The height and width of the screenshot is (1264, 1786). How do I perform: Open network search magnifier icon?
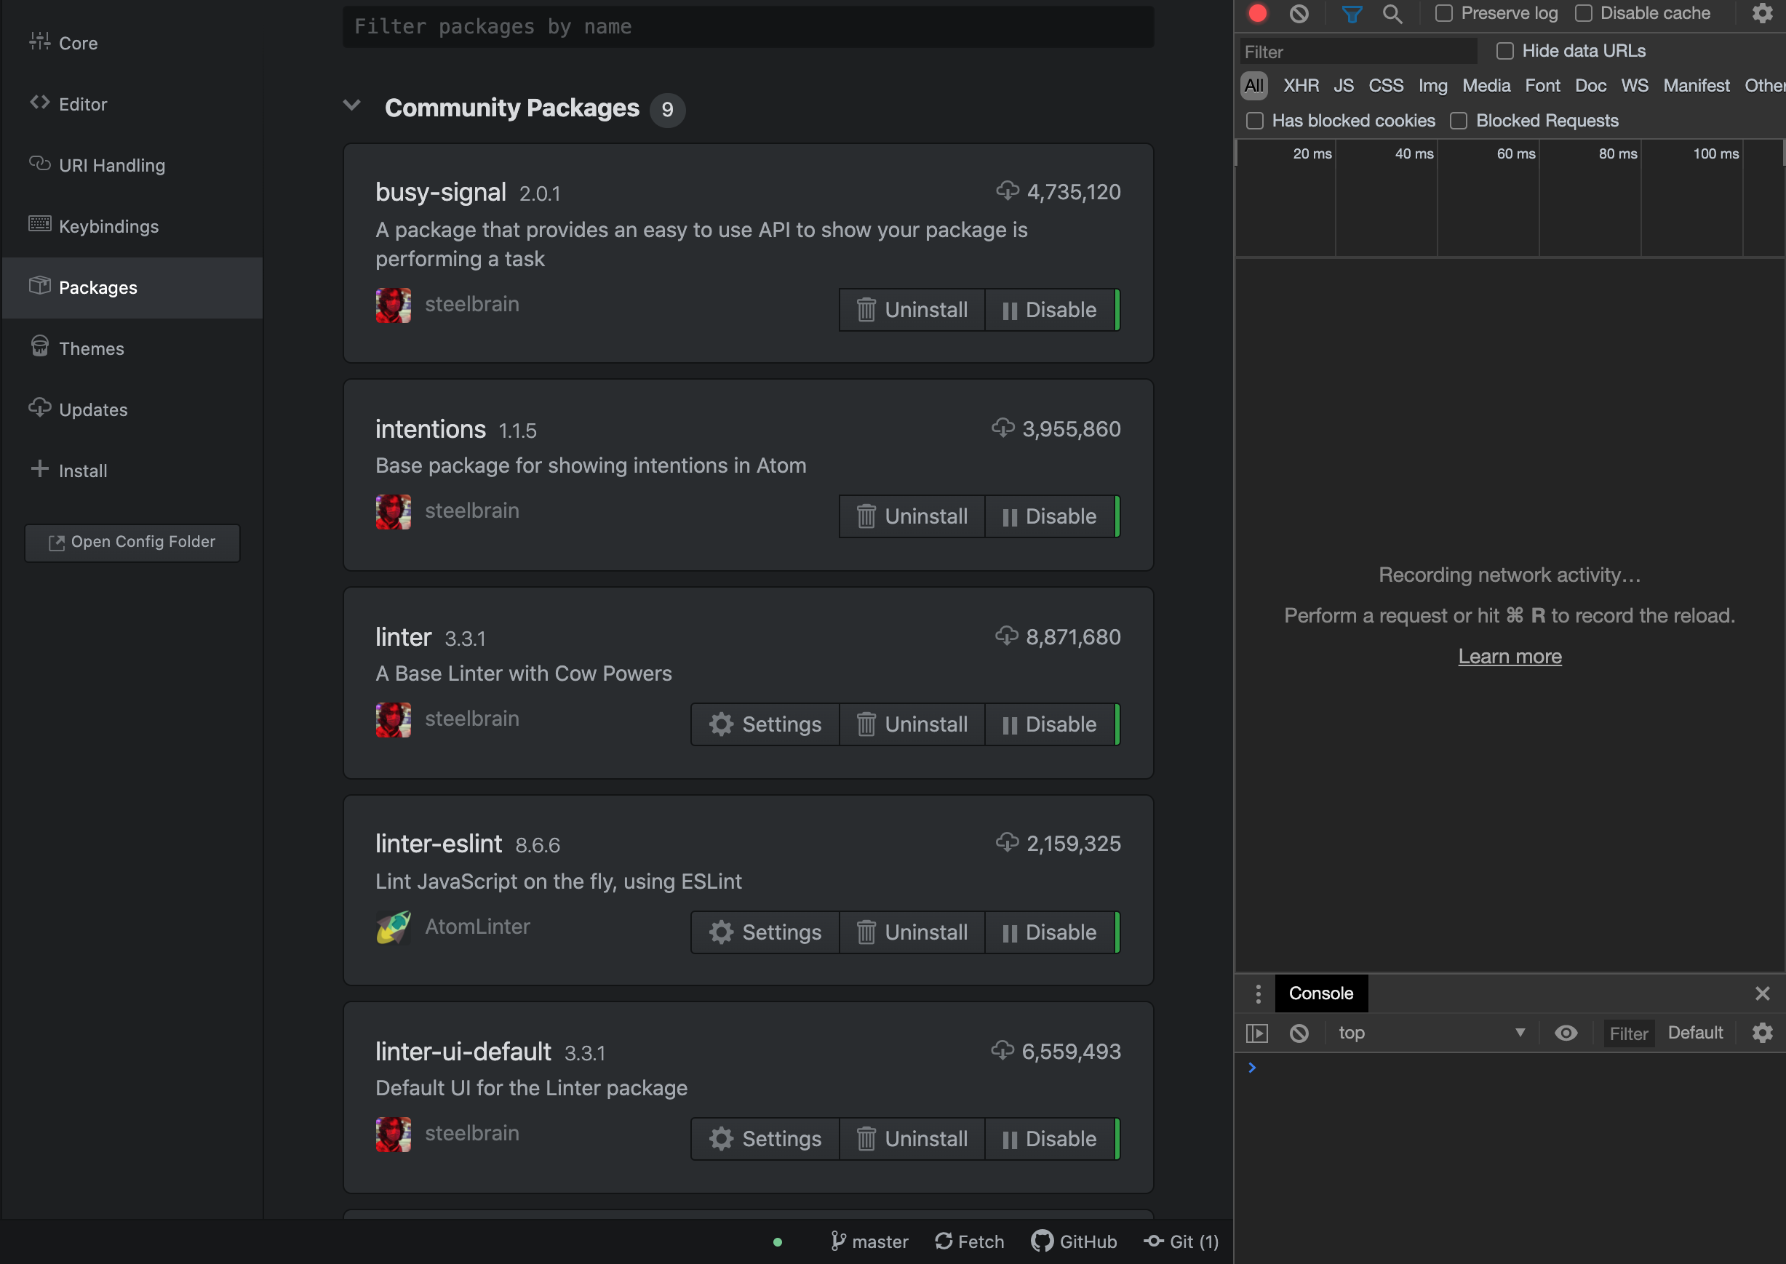point(1392,13)
